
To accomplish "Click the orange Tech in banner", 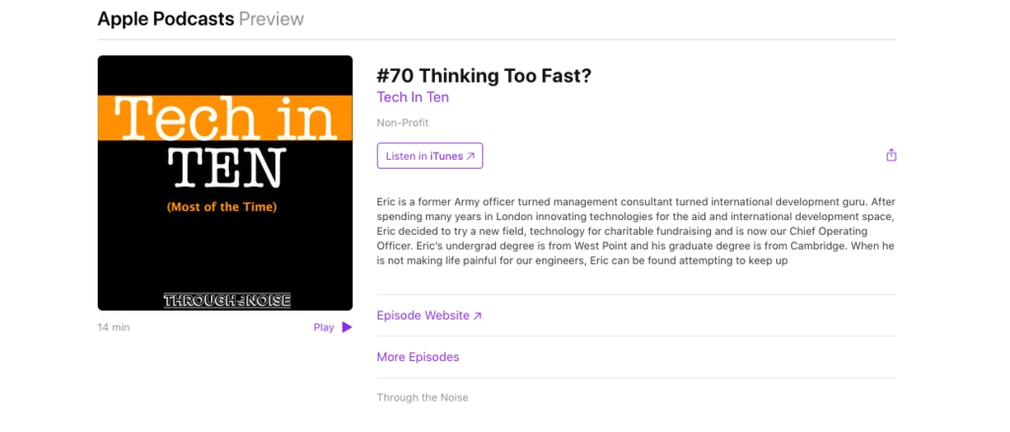I will point(225,117).
